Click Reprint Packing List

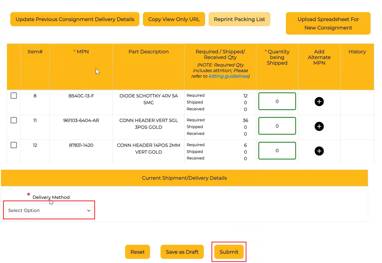[239, 19]
